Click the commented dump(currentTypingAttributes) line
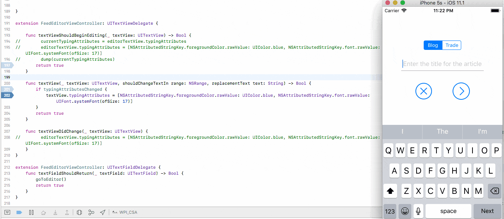Screen dimensions: 504x219 tap(77, 59)
